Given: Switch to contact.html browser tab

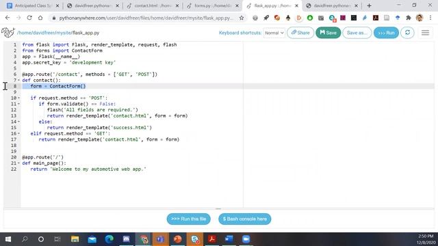Looking at the screenshot, I should (152, 5).
